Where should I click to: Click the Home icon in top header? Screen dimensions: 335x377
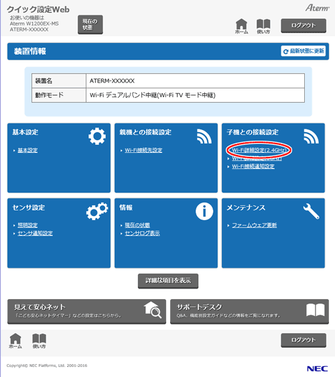pos(241,26)
